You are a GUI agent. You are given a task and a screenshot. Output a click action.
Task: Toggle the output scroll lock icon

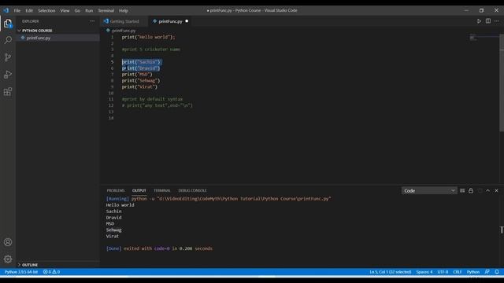point(471,190)
